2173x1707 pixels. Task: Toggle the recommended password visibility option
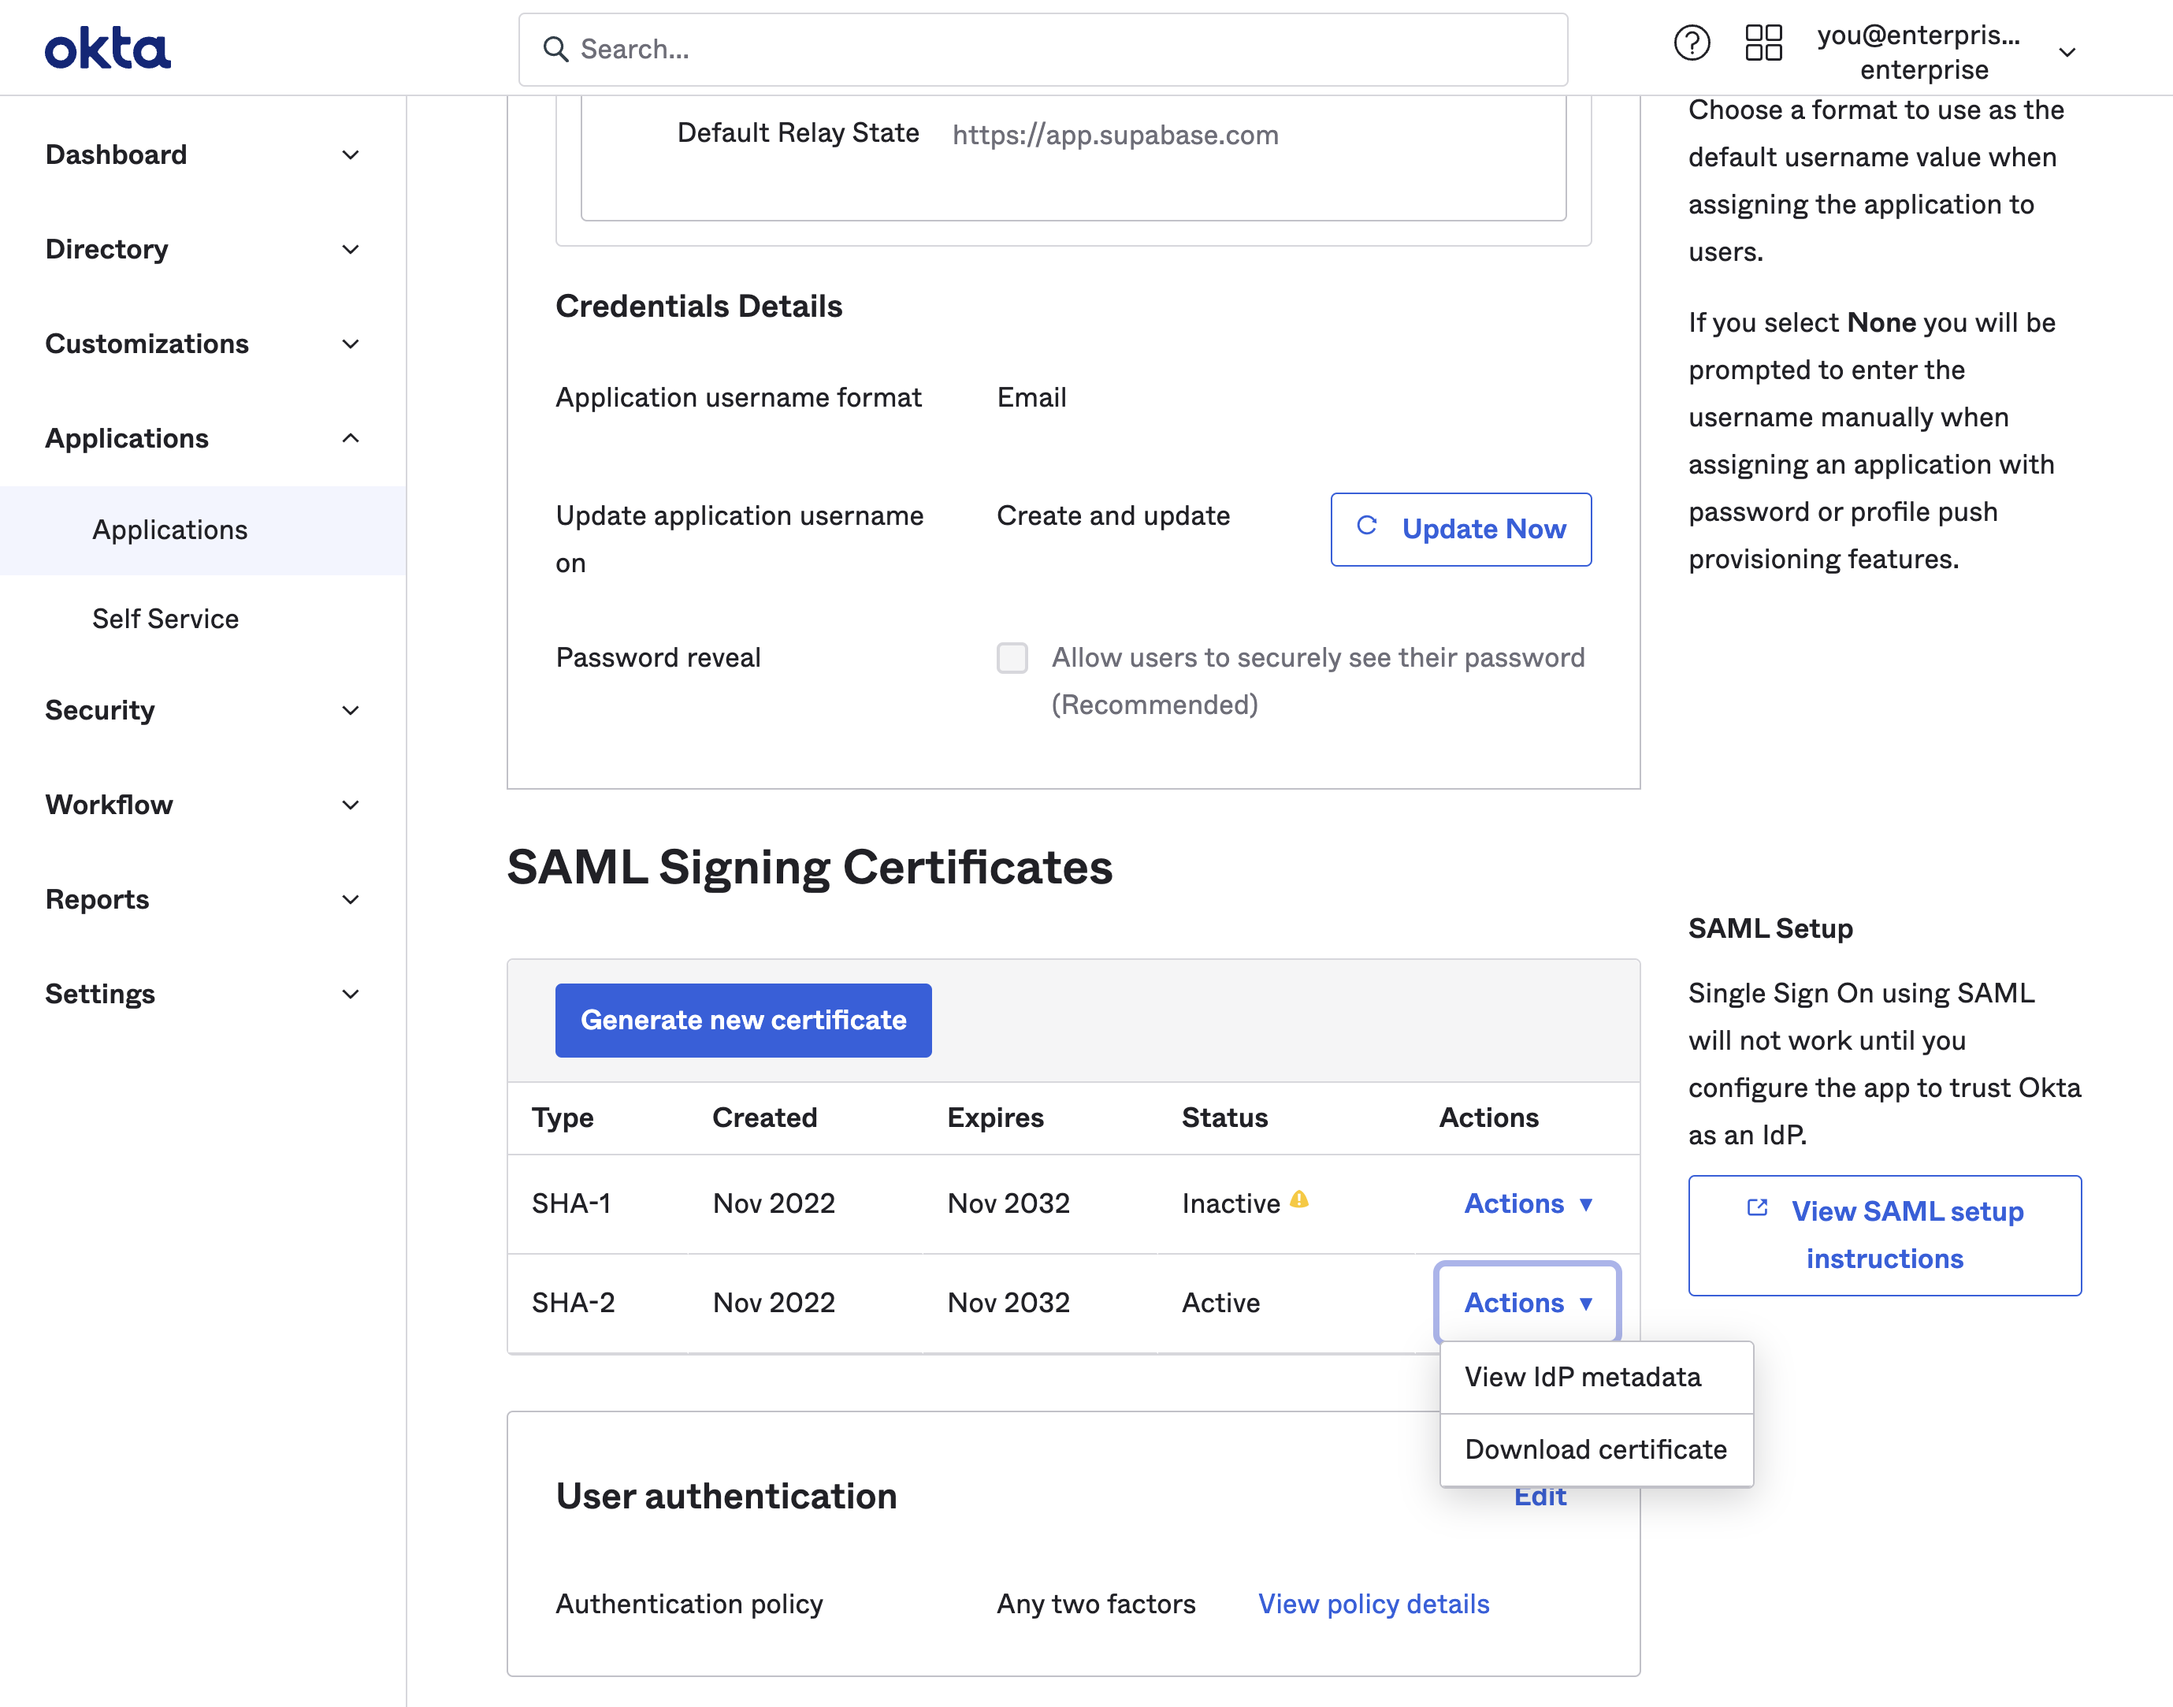[1012, 657]
